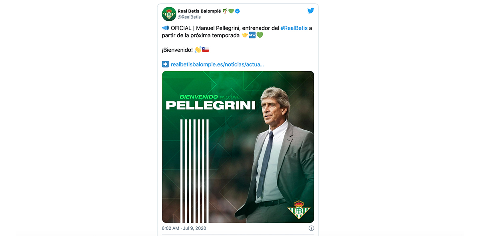Open the Real Betis profile avatar

click(169, 14)
